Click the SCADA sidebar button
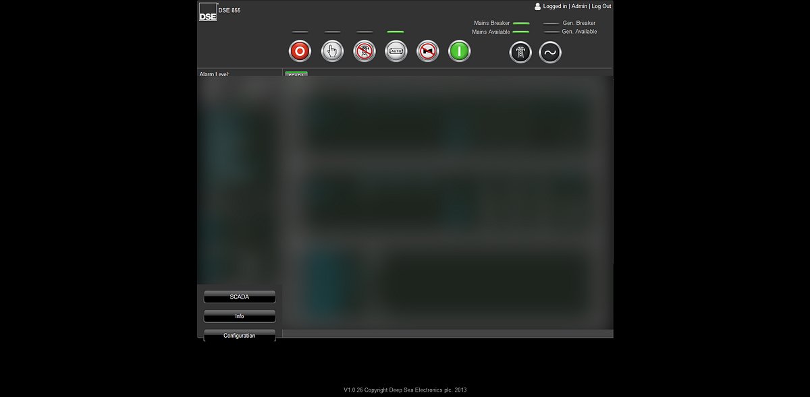 [x=240, y=297]
